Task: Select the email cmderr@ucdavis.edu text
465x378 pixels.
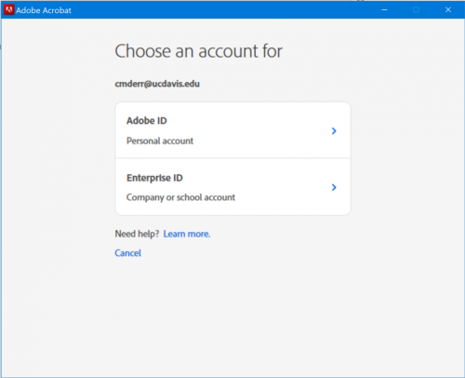Action: click(157, 84)
